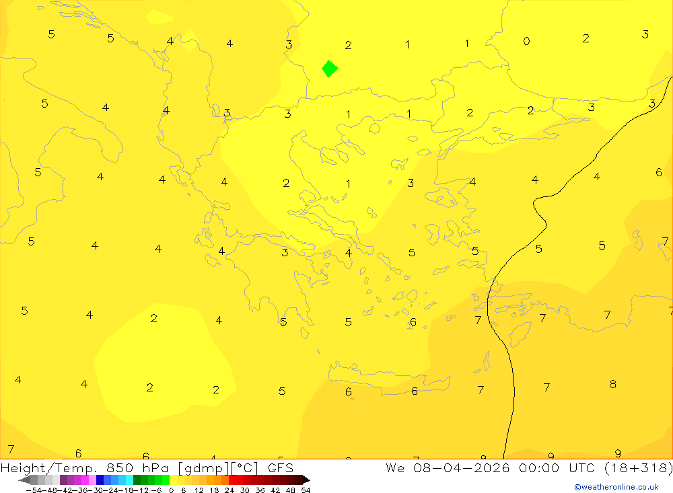The width and height of the screenshot is (673, 493).
Task: Click the temperature value '0' on the map
Action: [x=527, y=41]
